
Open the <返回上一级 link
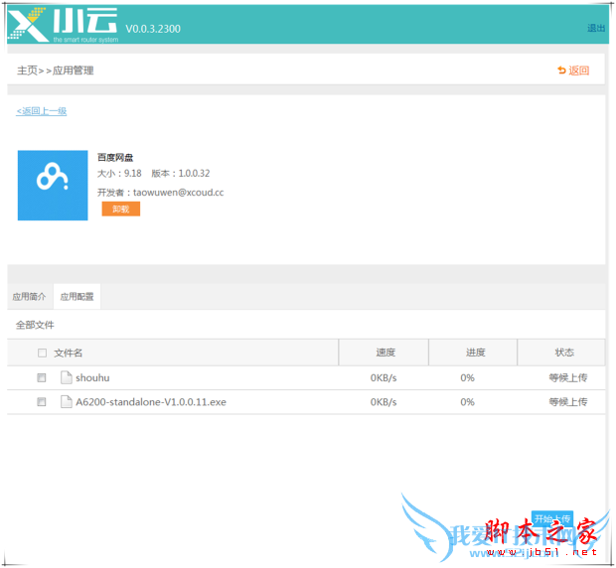click(x=42, y=111)
